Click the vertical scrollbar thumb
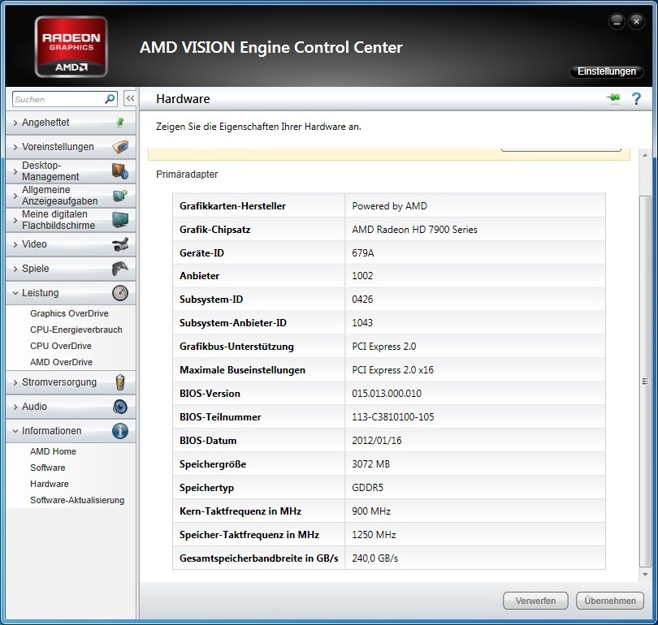658x625 pixels. click(x=645, y=381)
